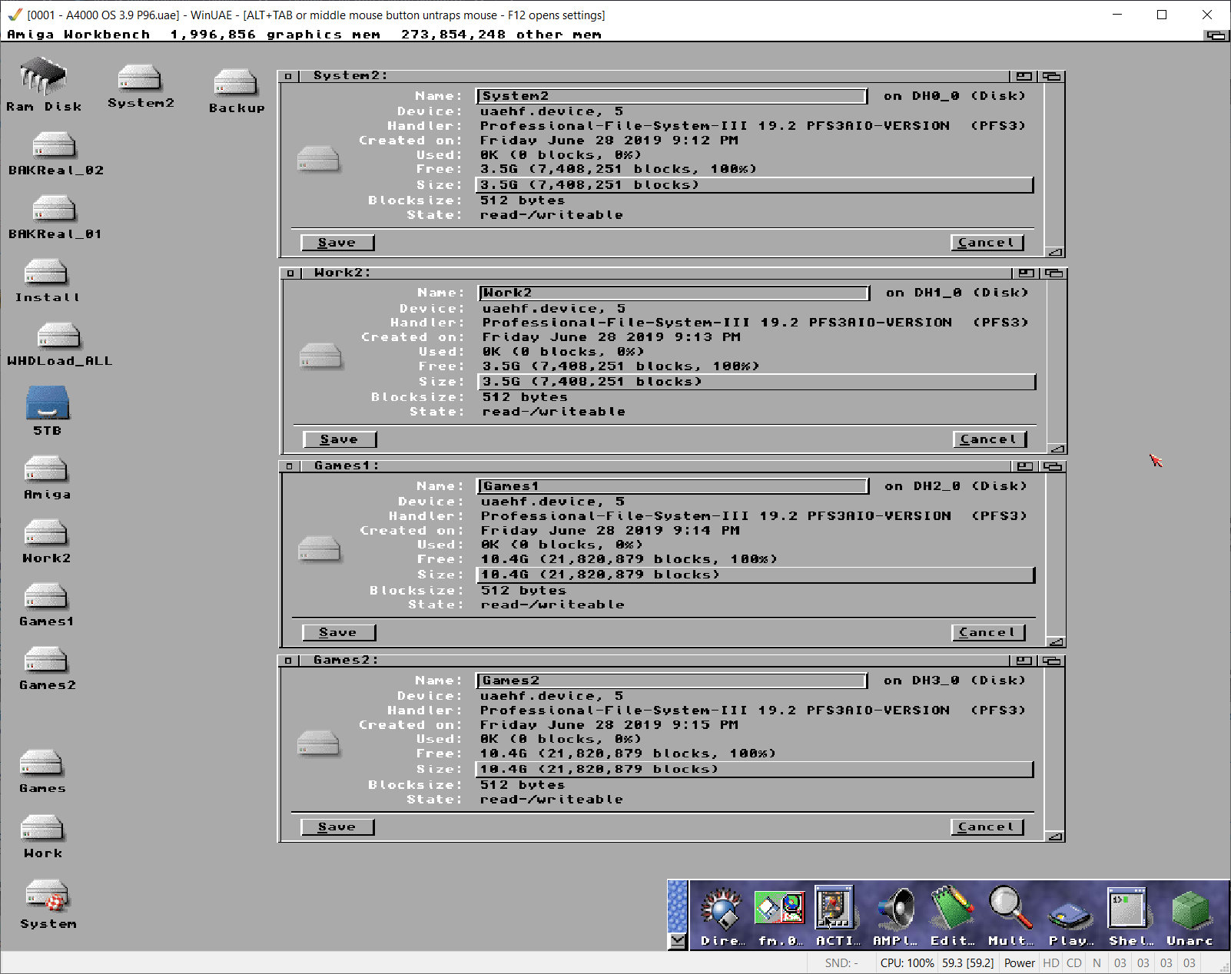Image resolution: width=1231 pixels, height=974 pixels.
Task: Cancel the Work2 information window
Action: tap(989, 439)
